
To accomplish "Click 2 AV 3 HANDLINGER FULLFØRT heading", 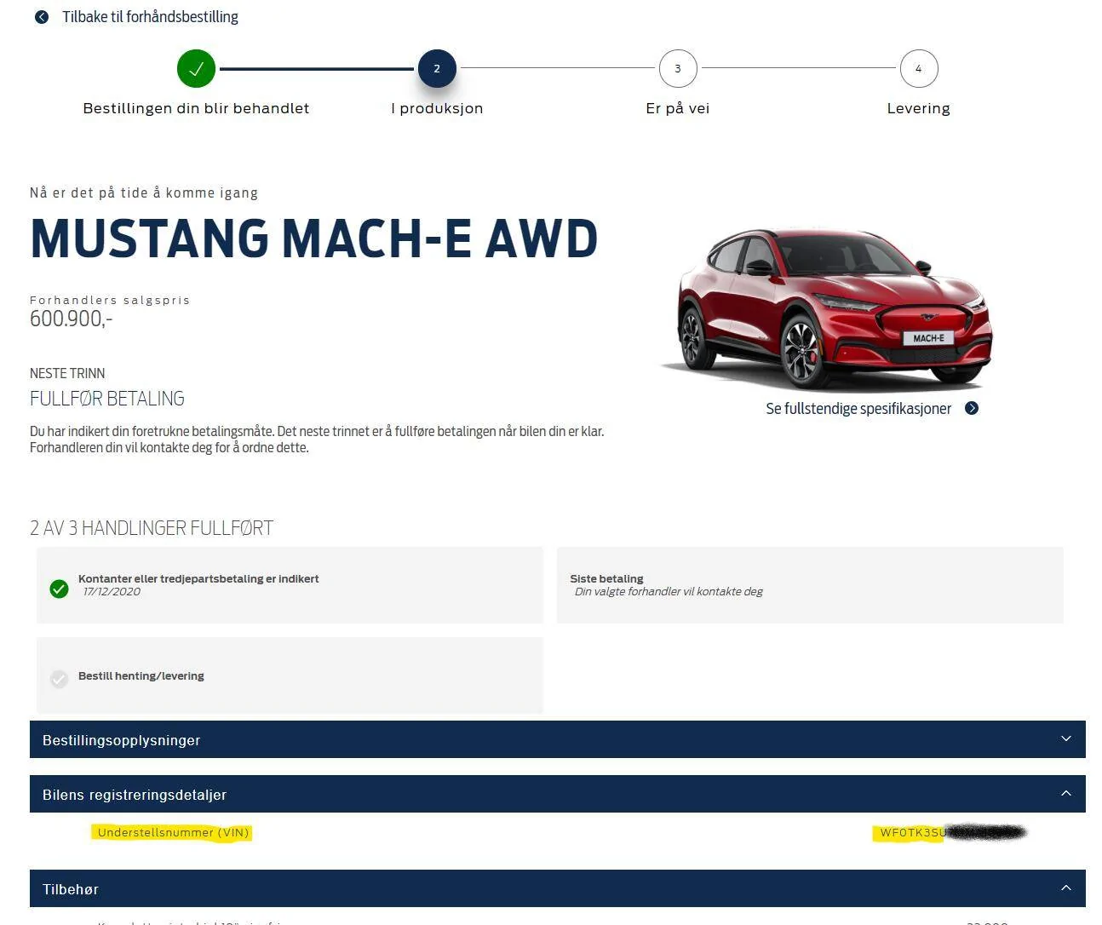I will click(x=152, y=528).
